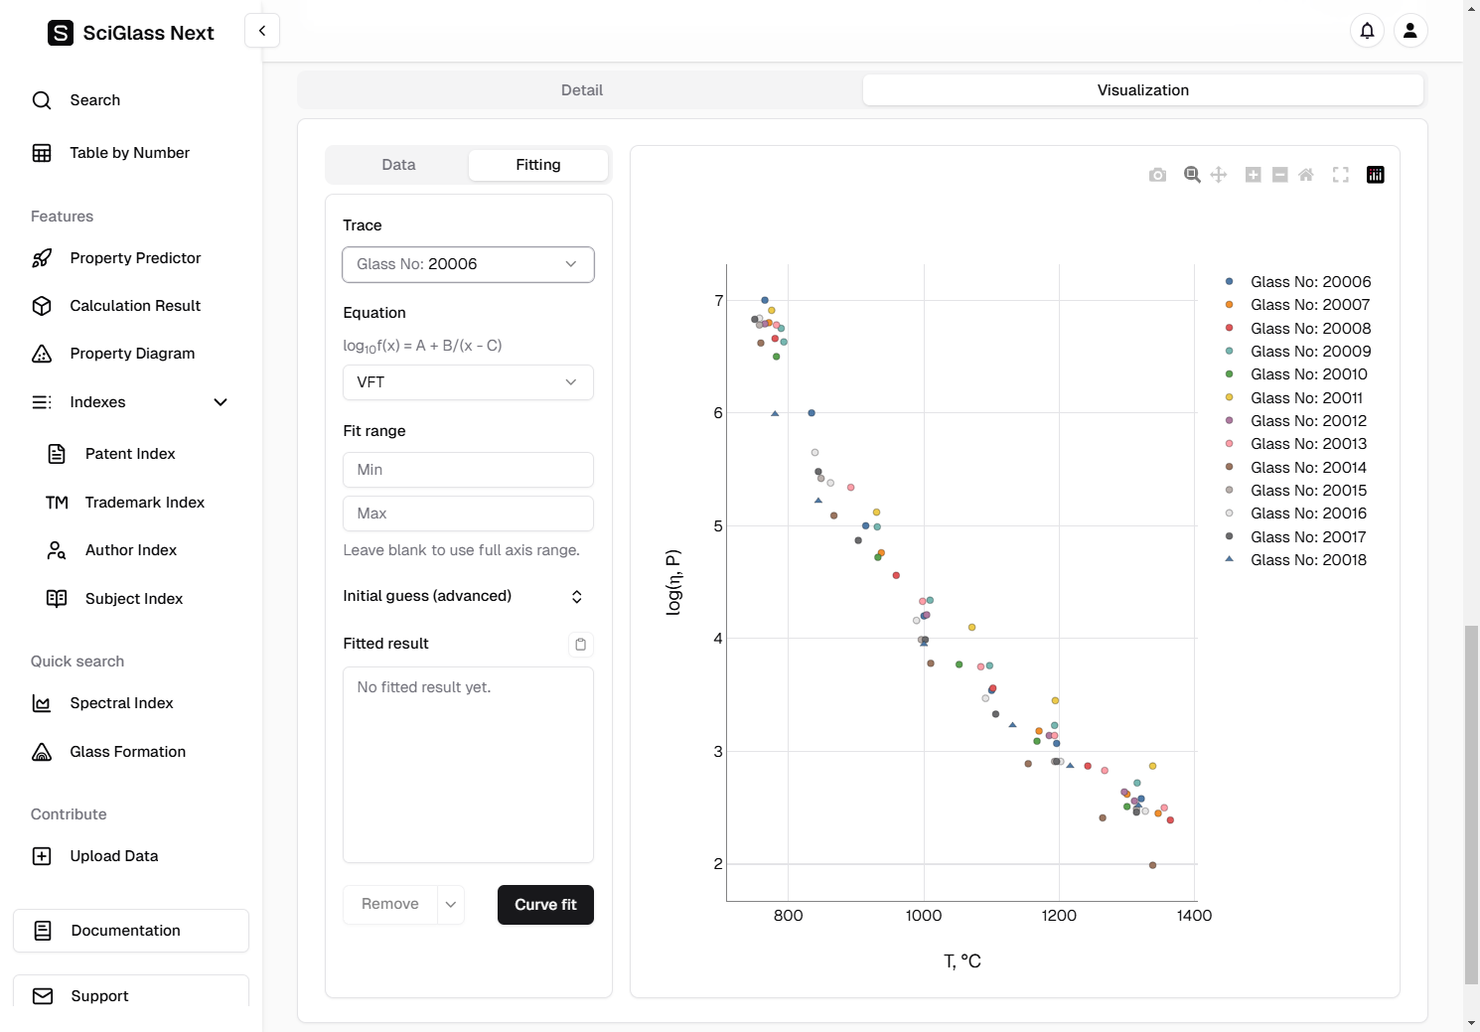Select the Pan tool in plot toolbar
Image resolution: width=1480 pixels, height=1032 pixels.
pyautogui.click(x=1219, y=175)
